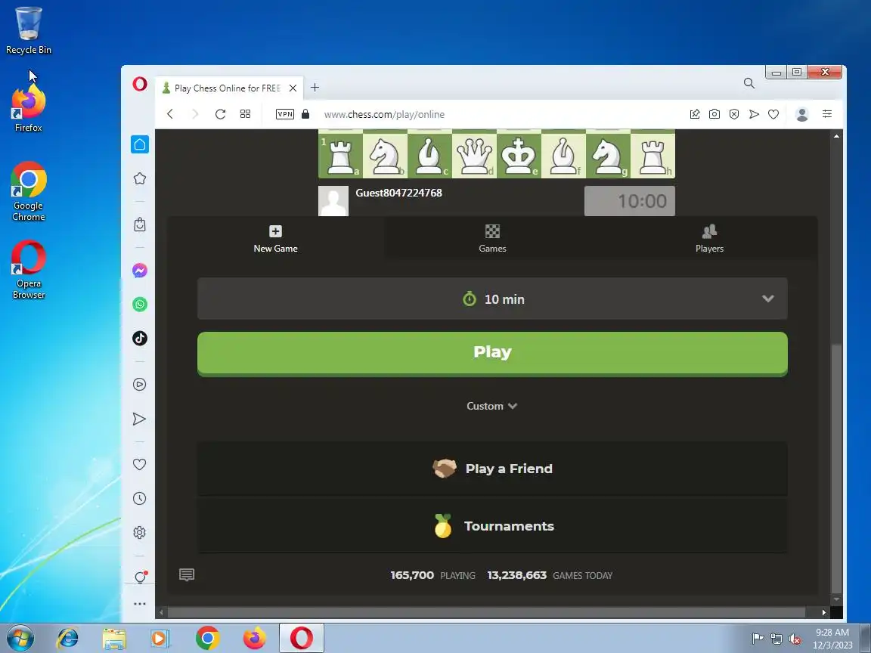The height and width of the screenshot is (653, 871).
Task: Select the white king on e1
Action: click(x=519, y=155)
